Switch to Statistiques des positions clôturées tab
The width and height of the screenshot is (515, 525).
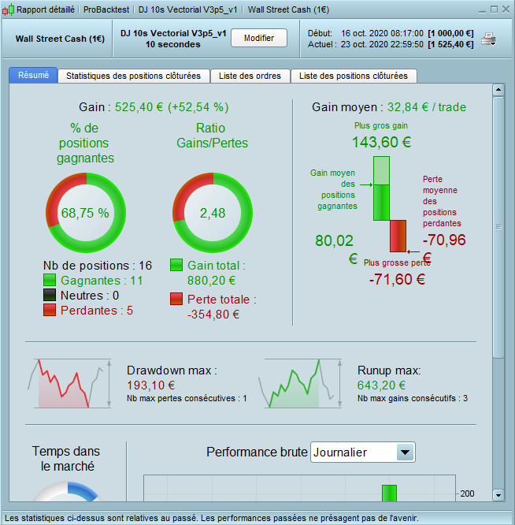(x=133, y=76)
